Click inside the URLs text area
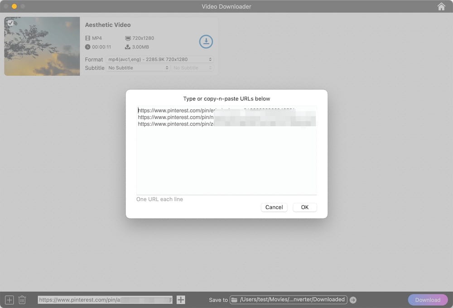 (x=226, y=150)
